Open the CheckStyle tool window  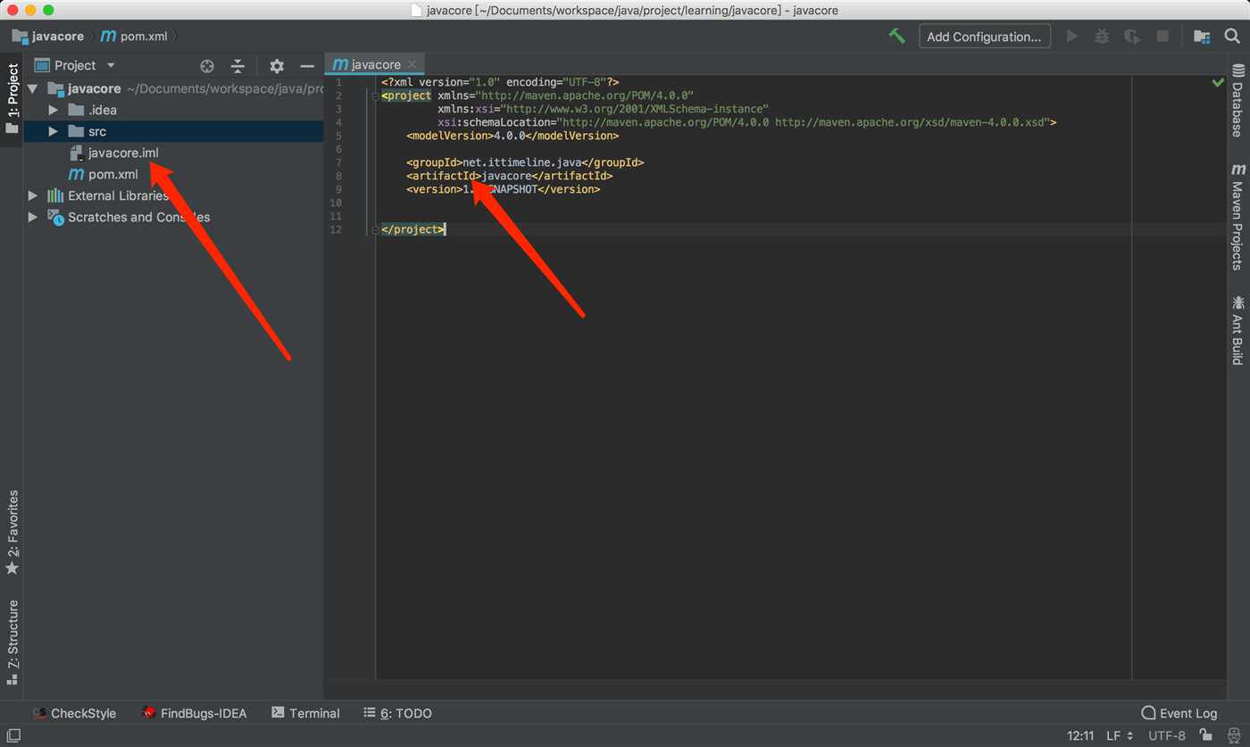(x=74, y=713)
